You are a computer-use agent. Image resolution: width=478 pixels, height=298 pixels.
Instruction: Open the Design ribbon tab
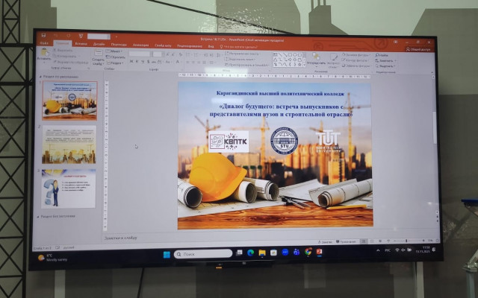(x=100, y=43)
